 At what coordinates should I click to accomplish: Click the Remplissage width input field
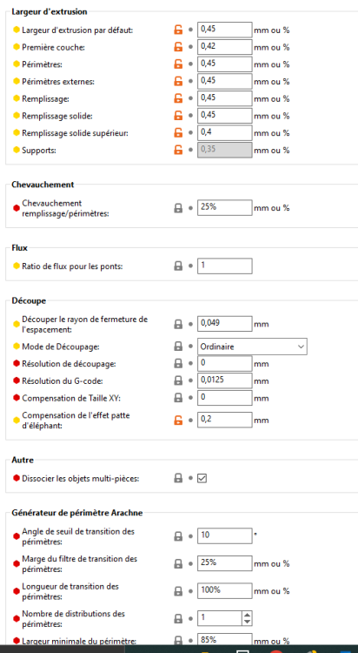tap(224, 98)
